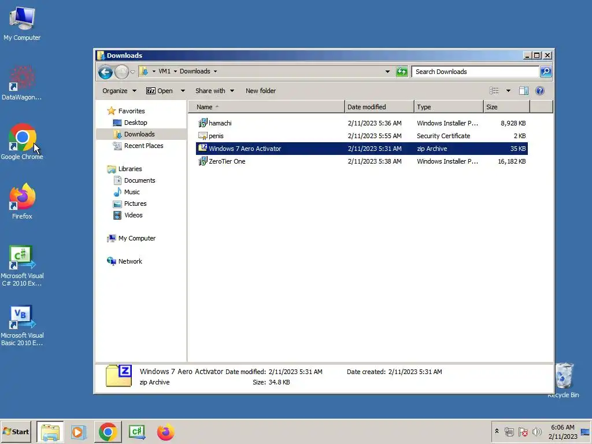Go back with the Back arrow button
This screenshot has width=592, height=444.
105,72
